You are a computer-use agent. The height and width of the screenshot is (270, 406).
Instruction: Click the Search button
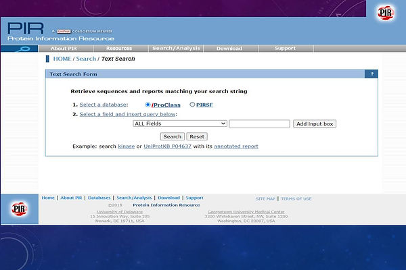[172, 136]
